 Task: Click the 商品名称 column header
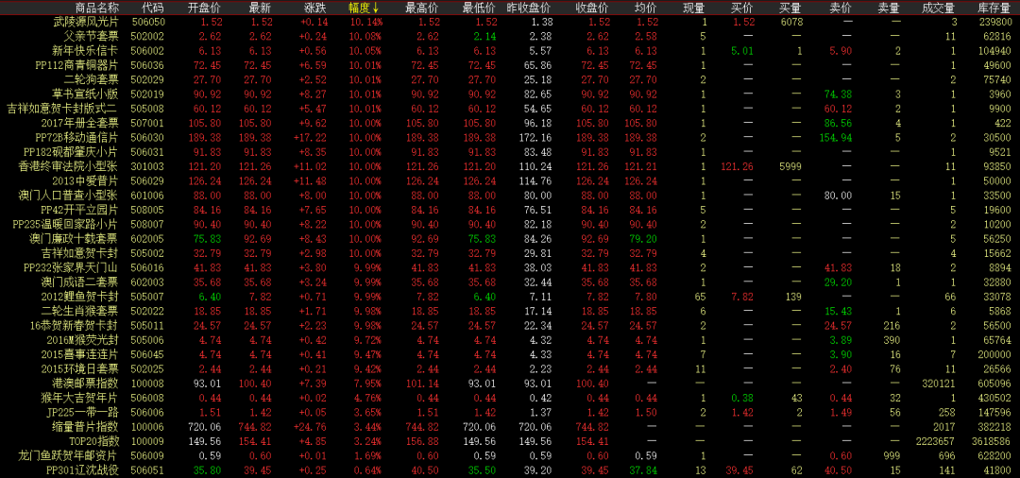click(x=97, y=8)
